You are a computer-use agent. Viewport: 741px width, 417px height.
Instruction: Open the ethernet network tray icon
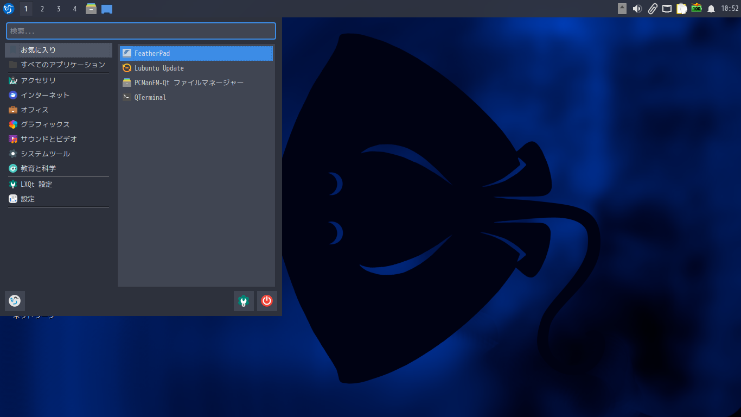667,9
